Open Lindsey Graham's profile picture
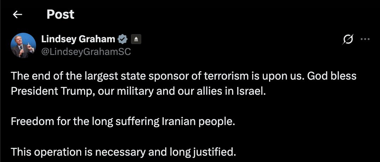Image resolution: width=380 pixels, height=162 pixels. click(x=23, y=45)
